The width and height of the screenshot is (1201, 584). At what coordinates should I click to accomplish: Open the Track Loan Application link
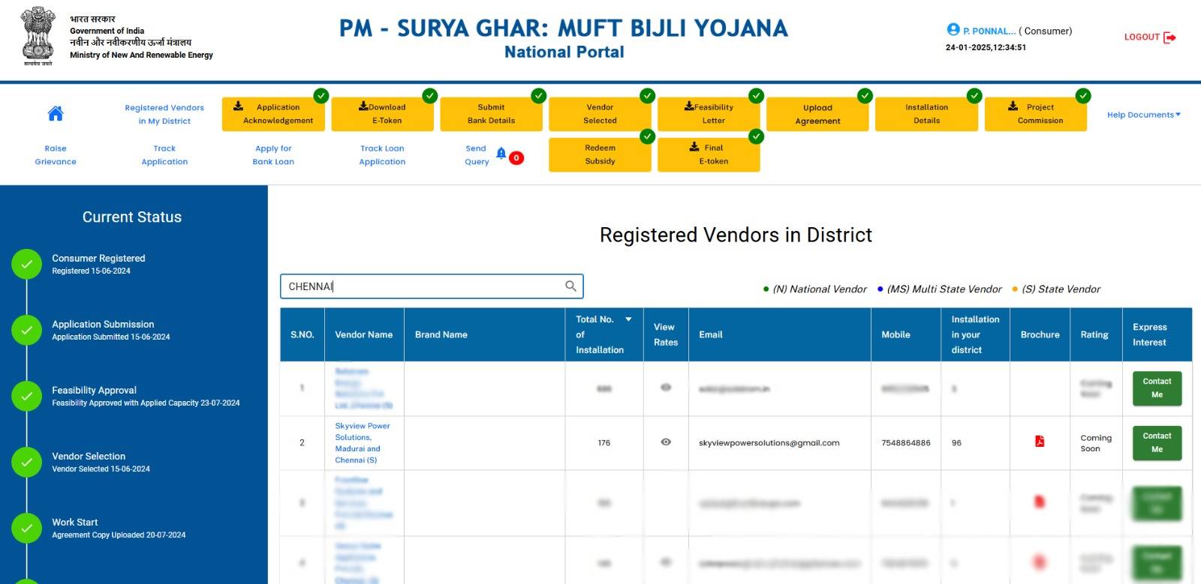pos(382,155)
